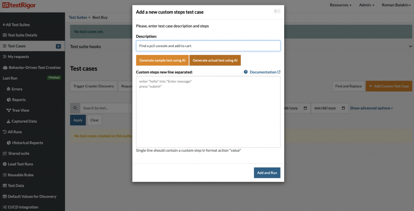
Task: Click Generate sample test using AI
Action: pos(162,60)
